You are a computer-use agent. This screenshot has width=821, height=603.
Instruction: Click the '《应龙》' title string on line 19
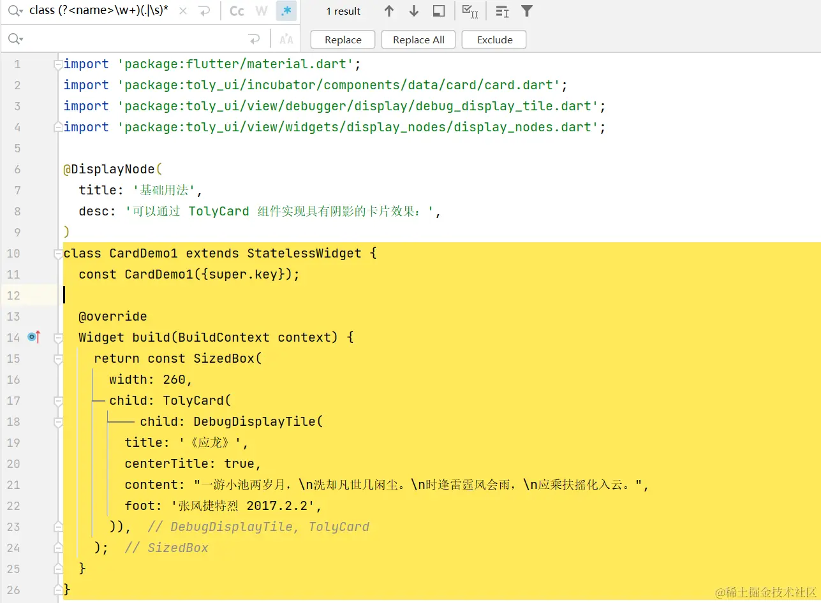coord(209,442)
